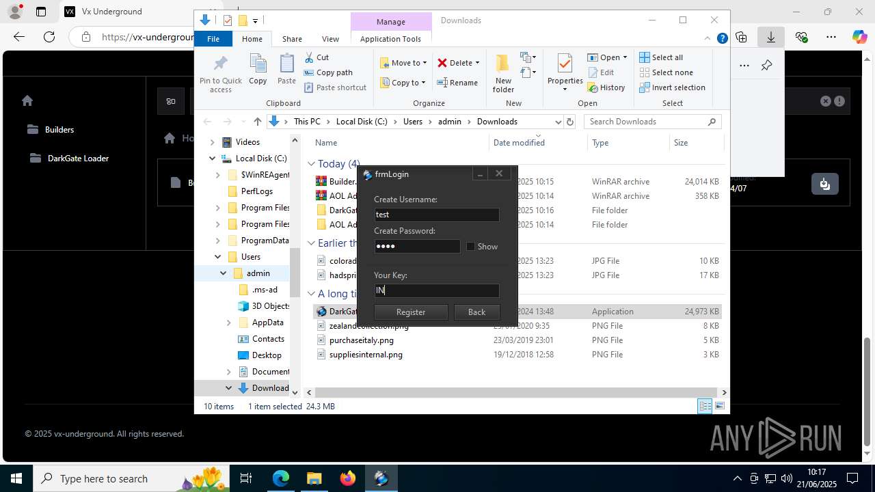Screen dimensions: 875x492
Task: Open the File tab
Action: (x=213, y=39)
